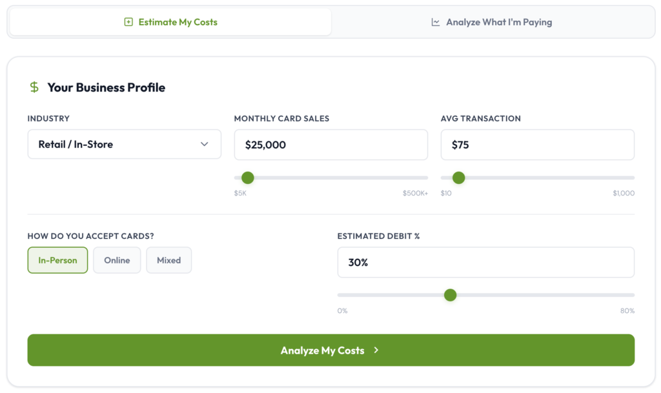Pick the Mixed card acceptance option
Screen dimensions: 661x393
click(x=168, y=260)
